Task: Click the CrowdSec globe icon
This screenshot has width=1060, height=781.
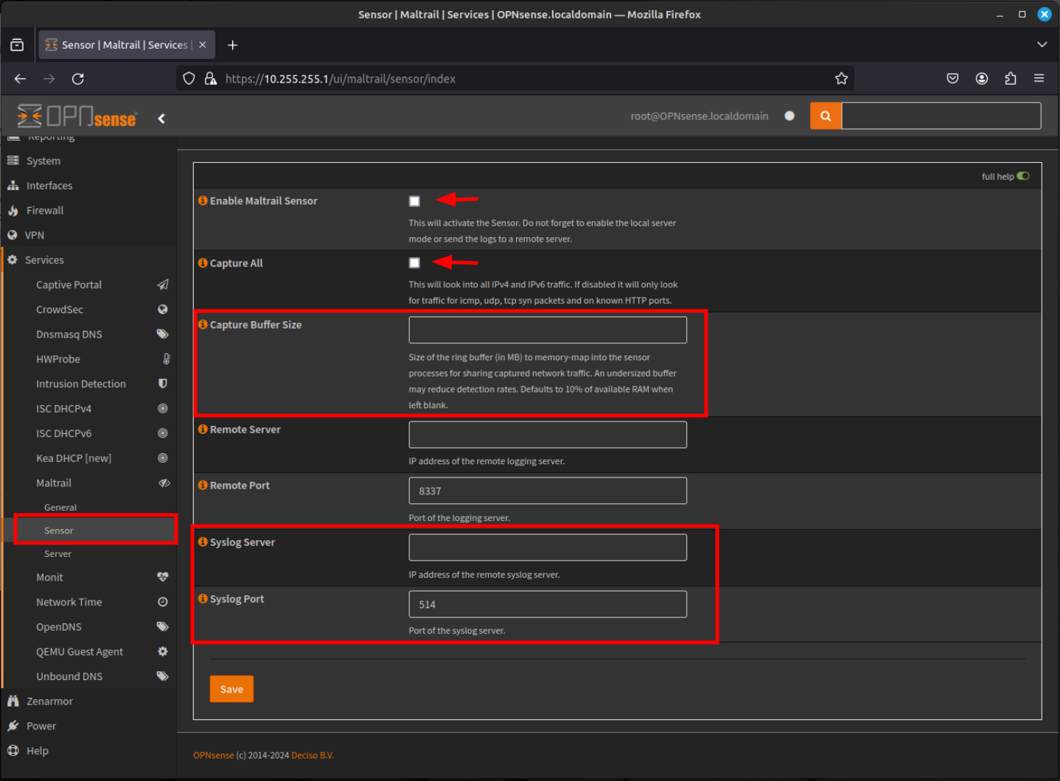Action: pyautogui.click(x=163, y=309)
